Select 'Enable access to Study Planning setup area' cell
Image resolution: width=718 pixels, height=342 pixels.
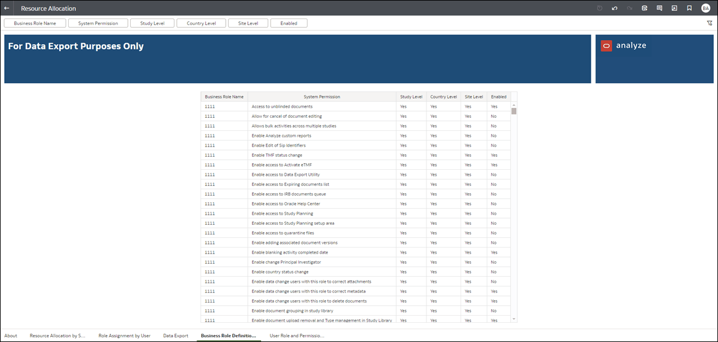coord(322,223)
